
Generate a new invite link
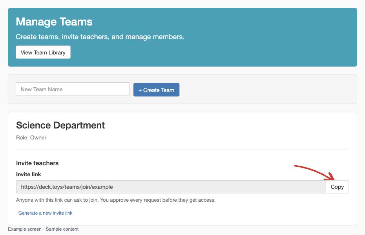46,213
